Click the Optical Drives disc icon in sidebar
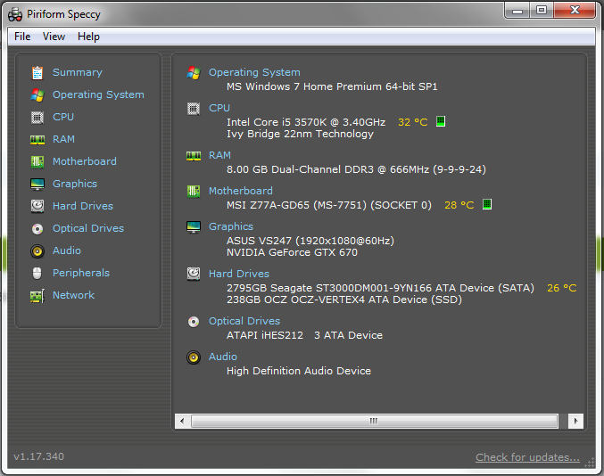Viewport: 604px width, 476px height. (x=37, y=229)
